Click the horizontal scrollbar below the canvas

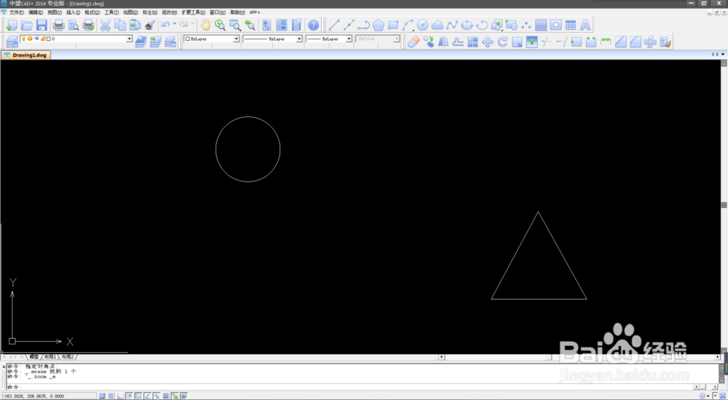coord(579,357)
